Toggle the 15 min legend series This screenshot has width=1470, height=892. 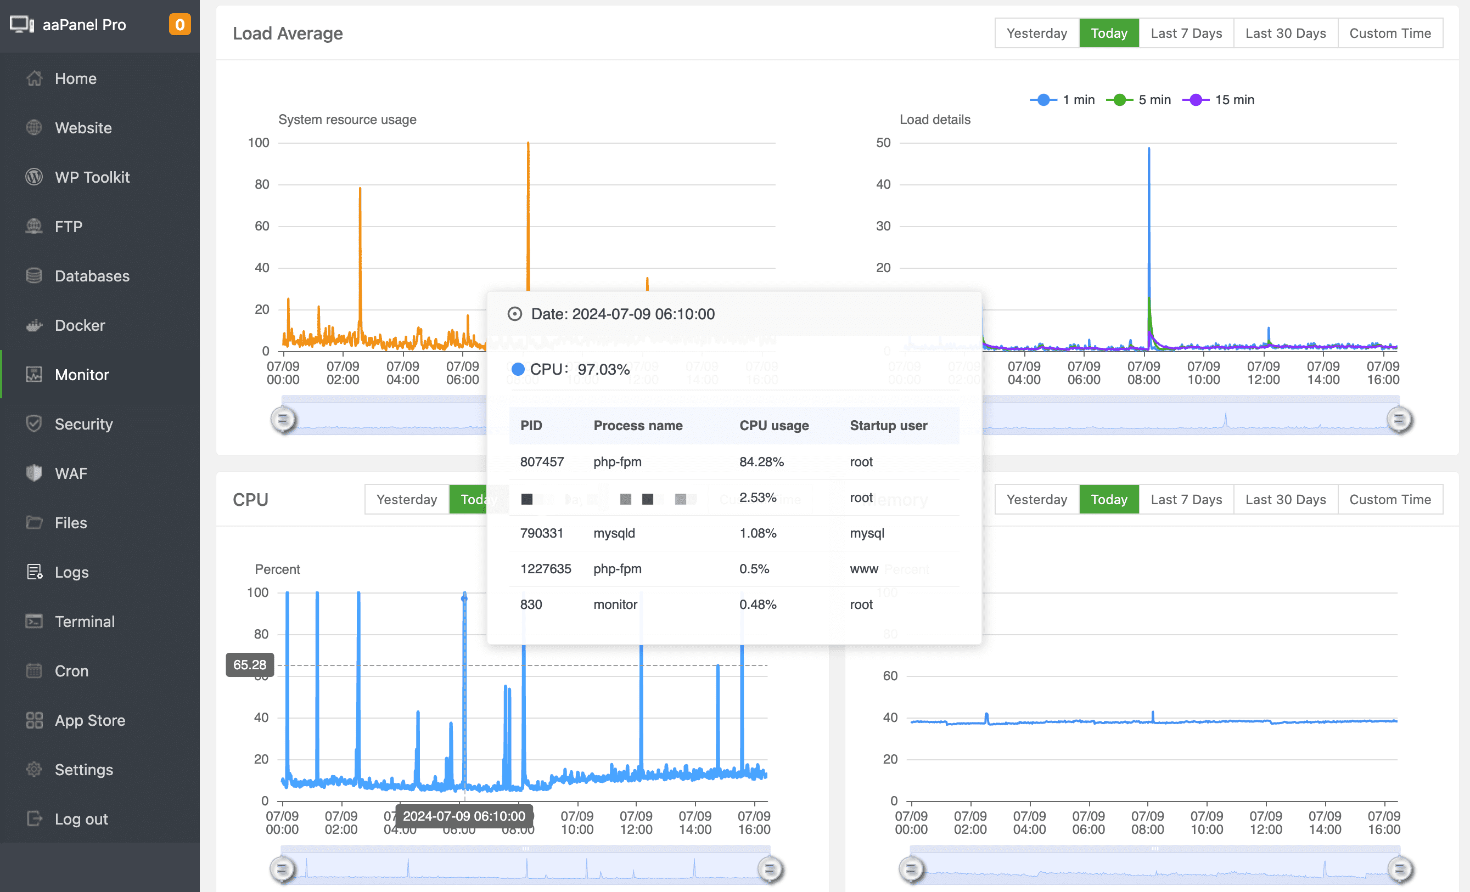click(x=1217, y=100)
